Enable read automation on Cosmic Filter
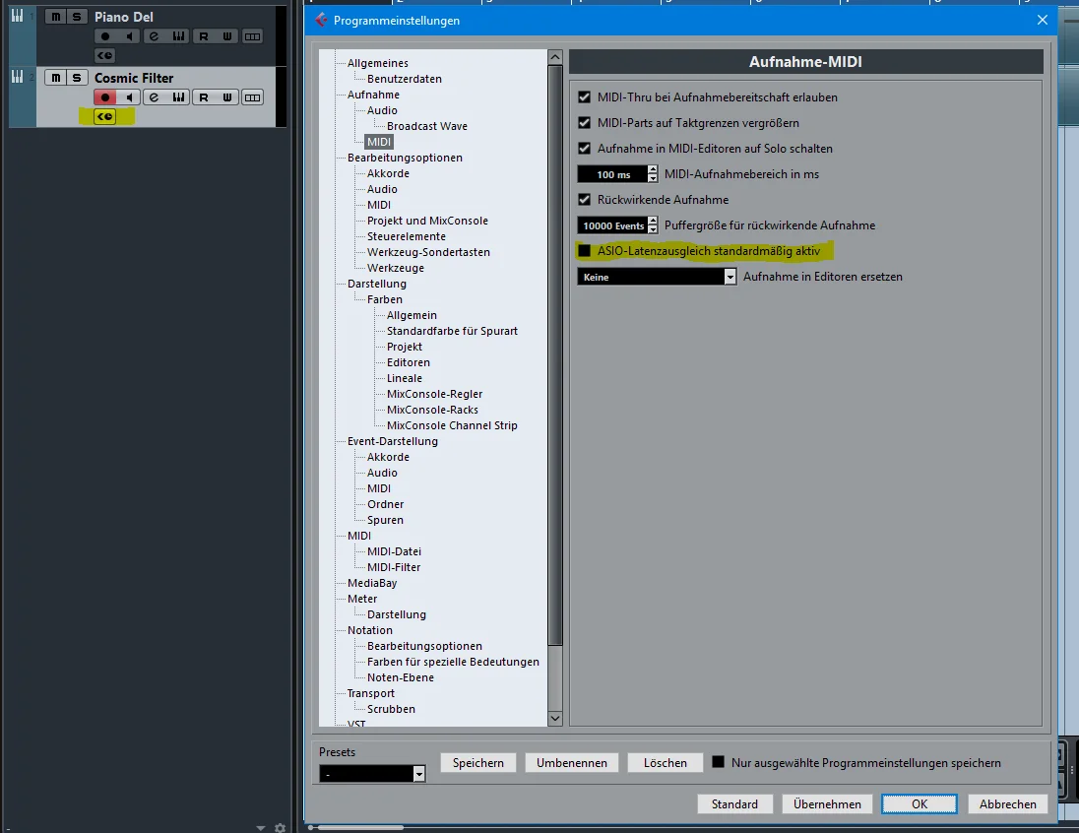The width and height of the screenshot is (1079, 833). [204, 97]
